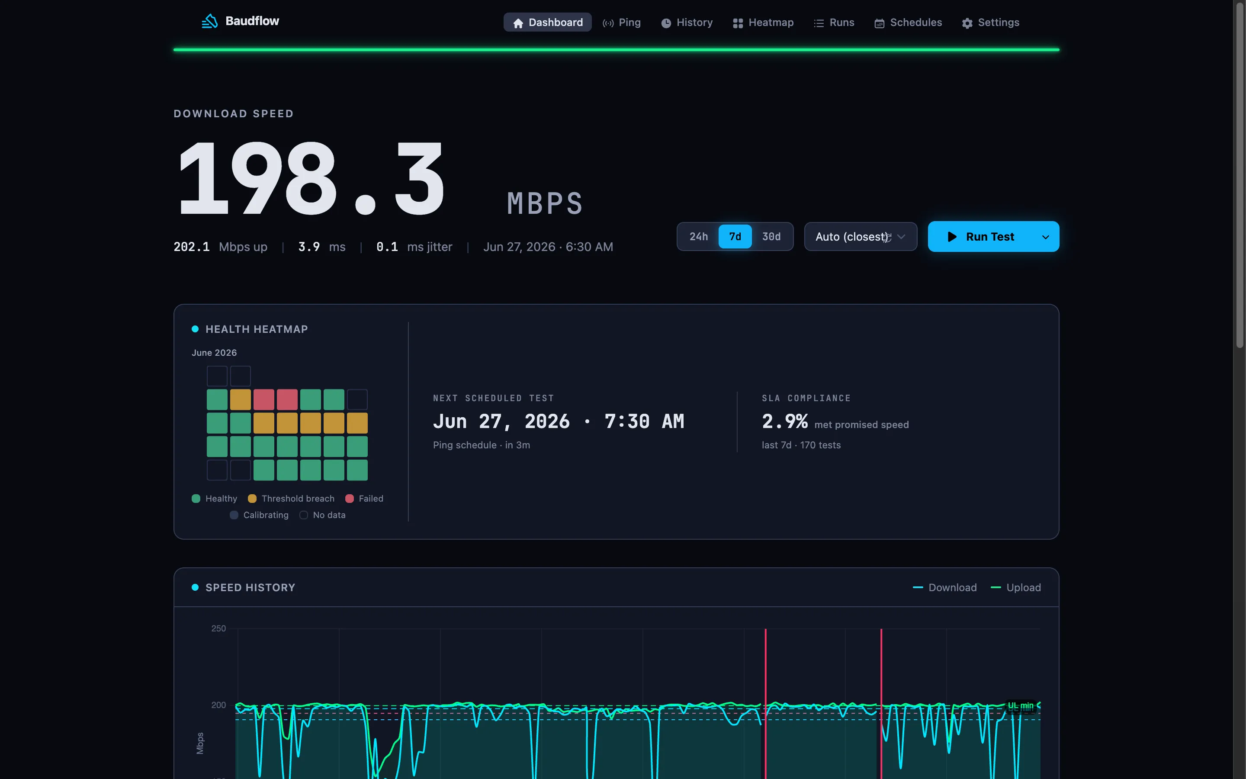
Task: Click Ping schedule · in 3m text
Action: click(482, 444)
